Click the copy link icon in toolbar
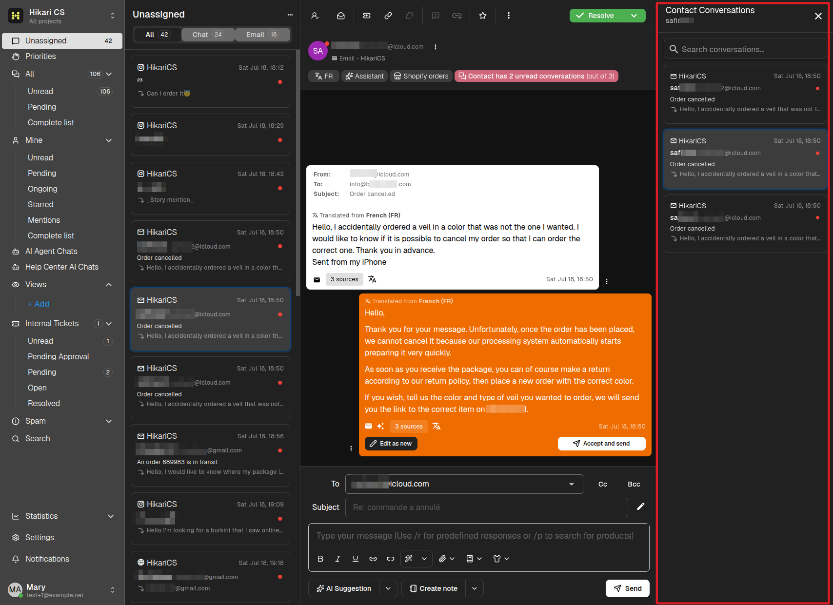The width and height of the screenshot is (833, 605). point(388,16)
